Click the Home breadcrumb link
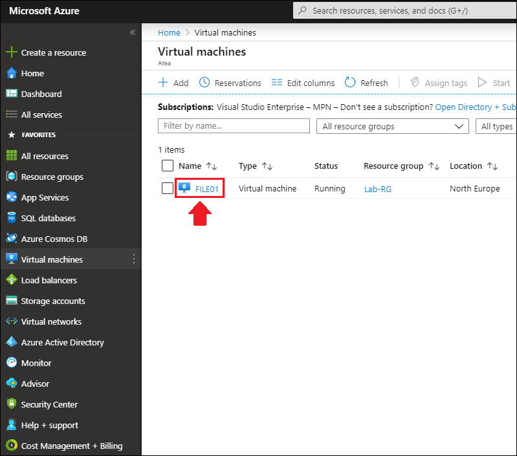Viewport: 517px width, 456px height. tap(169, 32)
